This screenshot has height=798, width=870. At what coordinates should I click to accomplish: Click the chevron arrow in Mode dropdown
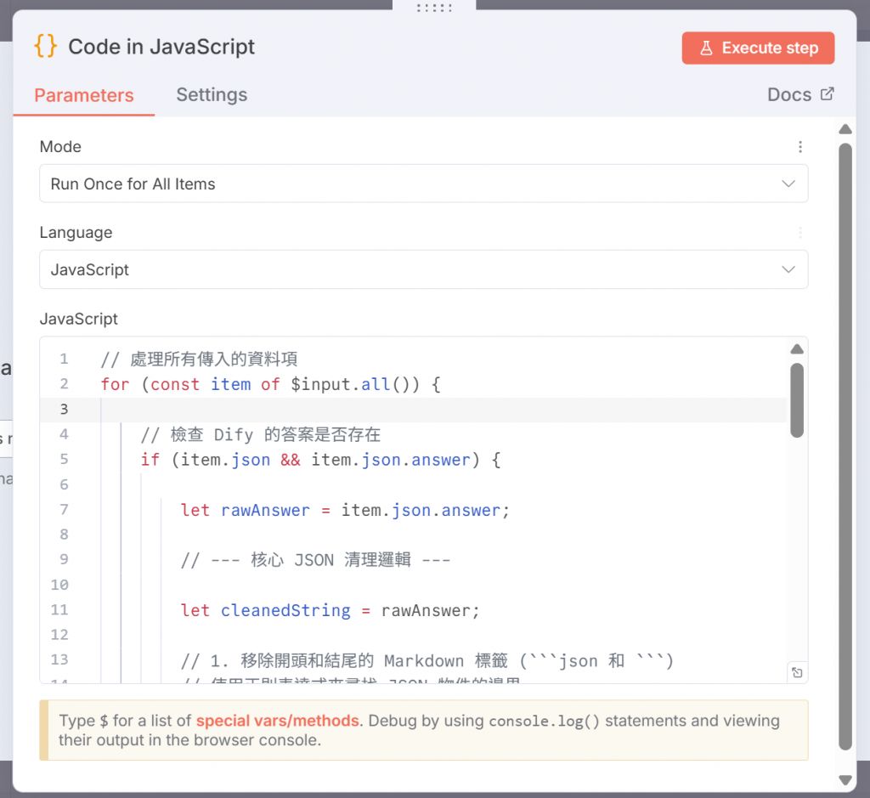[x=788, y=184]
